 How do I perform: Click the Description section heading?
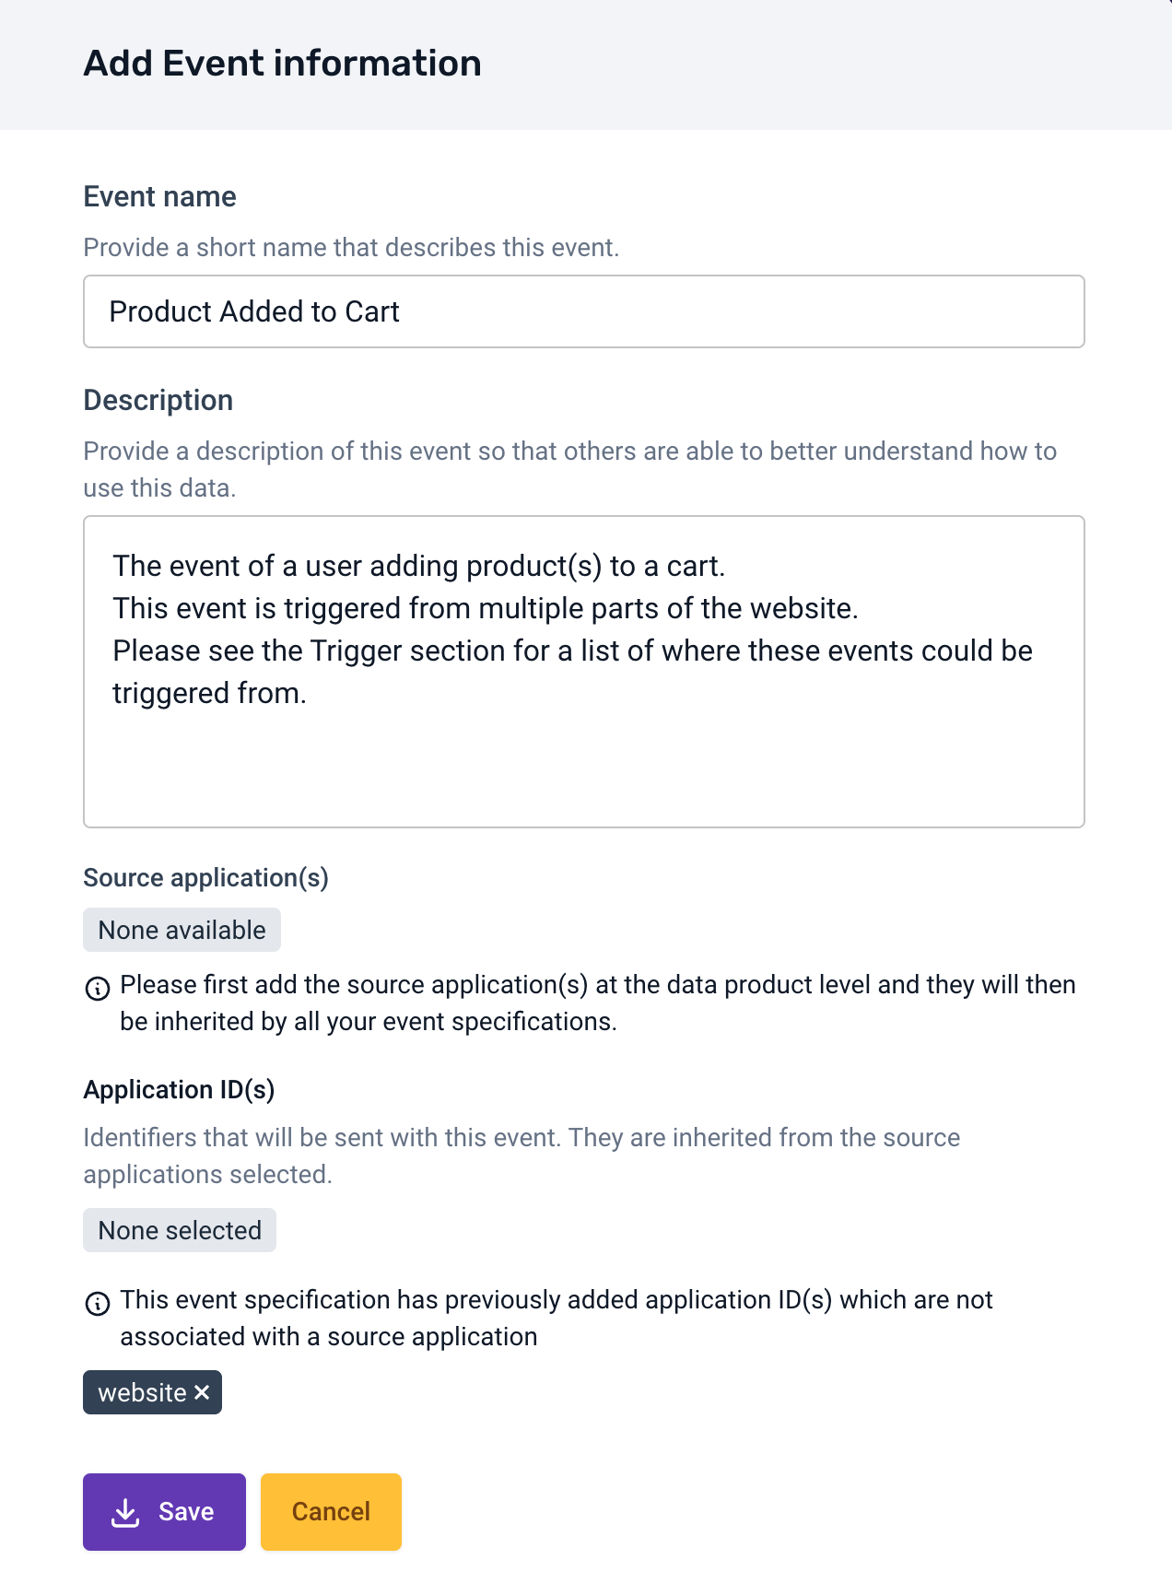[x=158, y=400]
